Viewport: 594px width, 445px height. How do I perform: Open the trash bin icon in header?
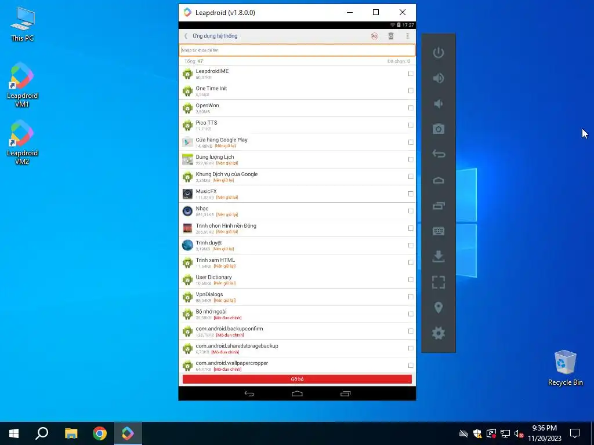(x=391, y=36)
